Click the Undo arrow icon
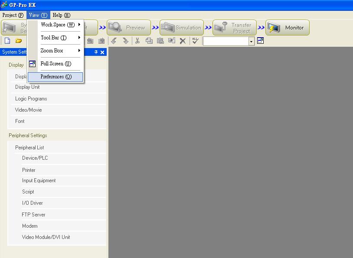353x258 pixels. [x=114, y=41]
